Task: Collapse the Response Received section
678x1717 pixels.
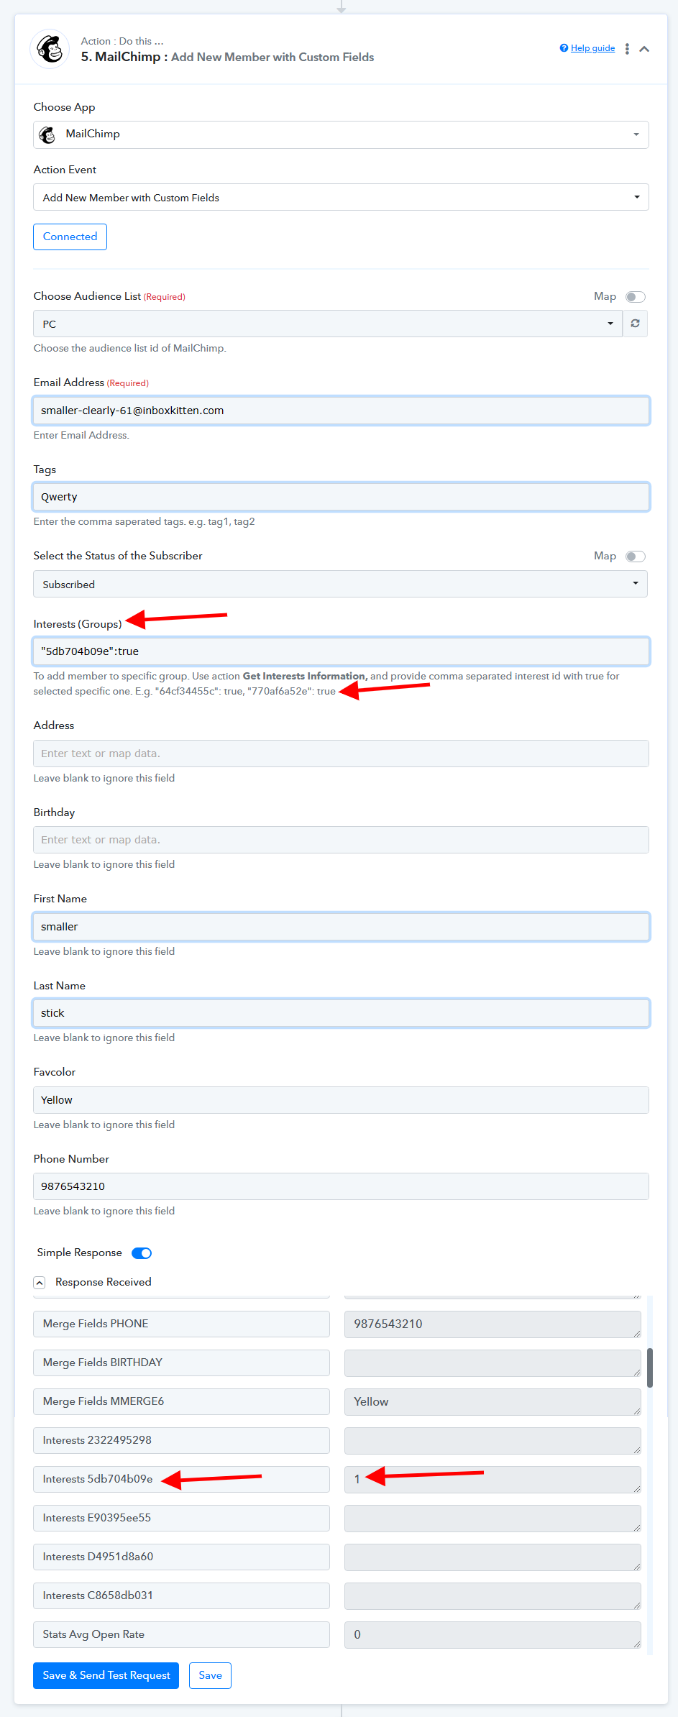Action: point(40,1283)
